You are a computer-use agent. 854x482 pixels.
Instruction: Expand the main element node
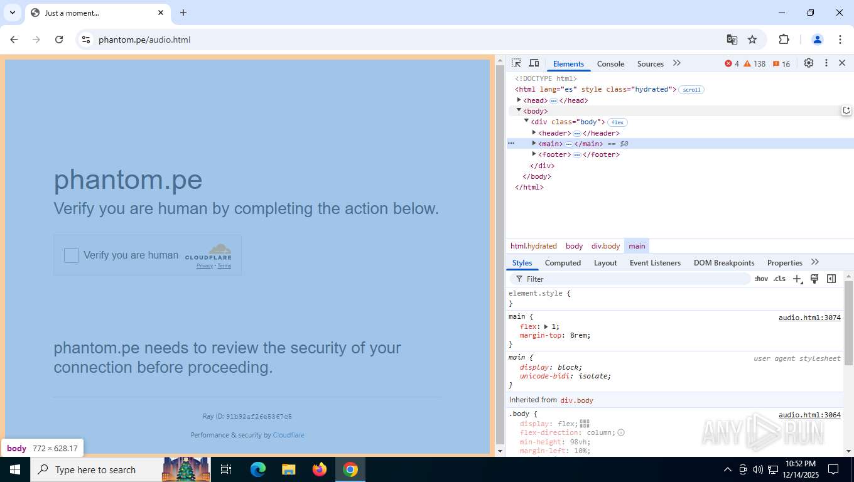[534, 143]
